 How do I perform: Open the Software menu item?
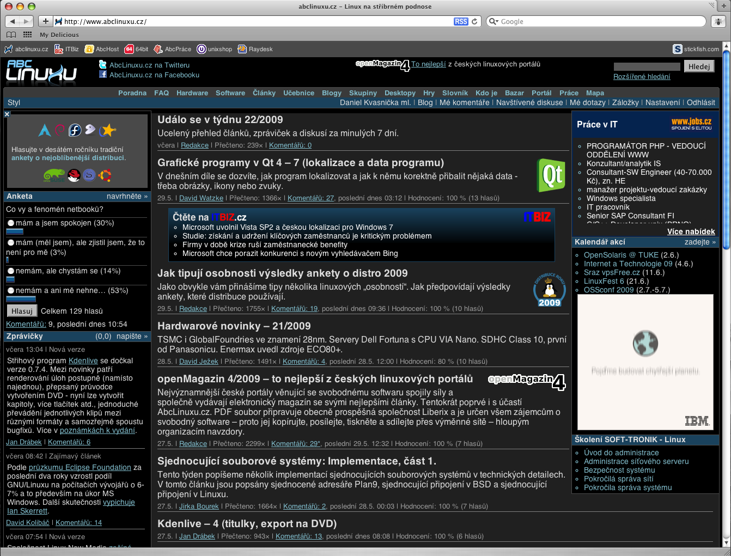point(230,93)
